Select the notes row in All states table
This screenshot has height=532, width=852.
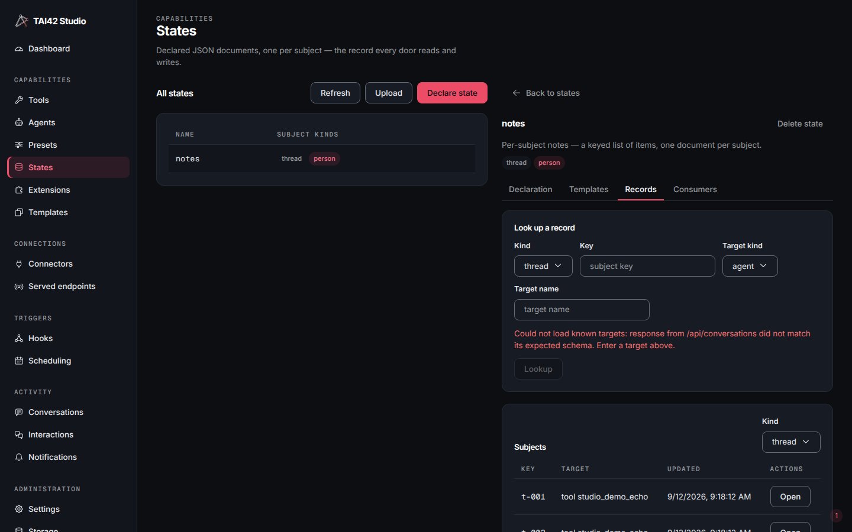[322, 159]
